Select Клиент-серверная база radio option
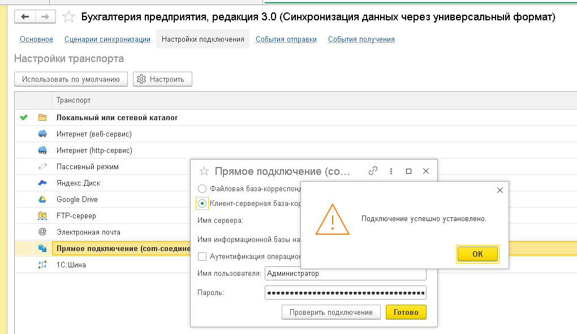577x334 pixels. coord(202,203)
